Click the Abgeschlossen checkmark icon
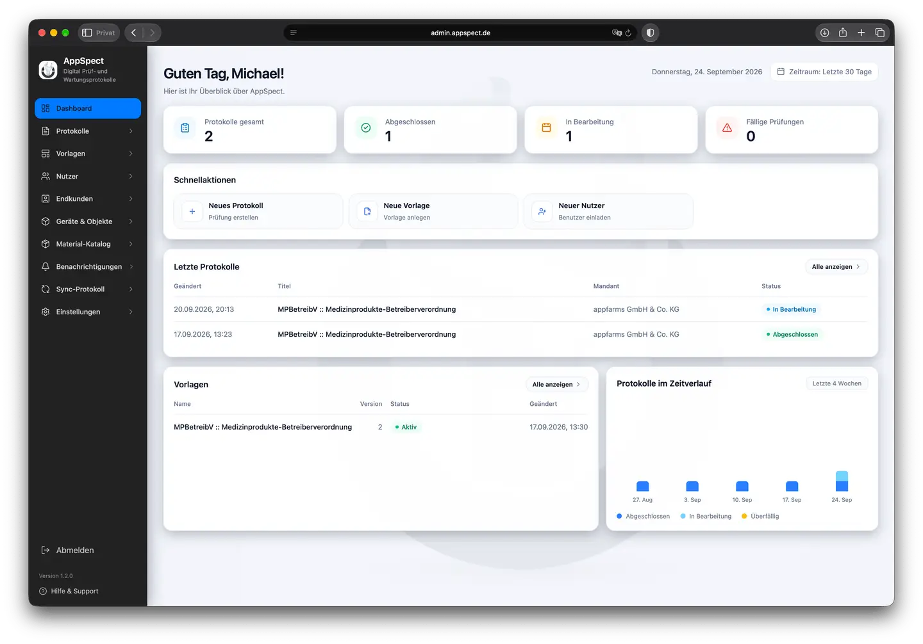The width and height of the screenshot is (923, 644). point(366,128)
